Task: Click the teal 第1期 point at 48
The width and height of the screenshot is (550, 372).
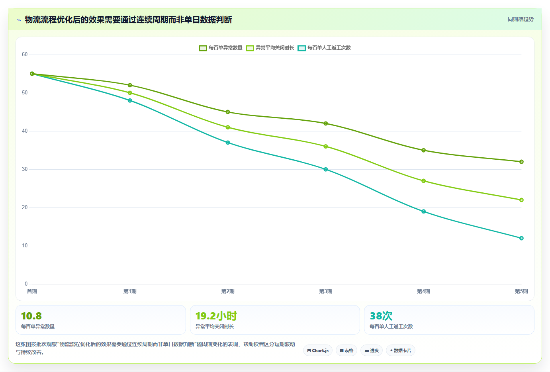Action: (130, 100)
